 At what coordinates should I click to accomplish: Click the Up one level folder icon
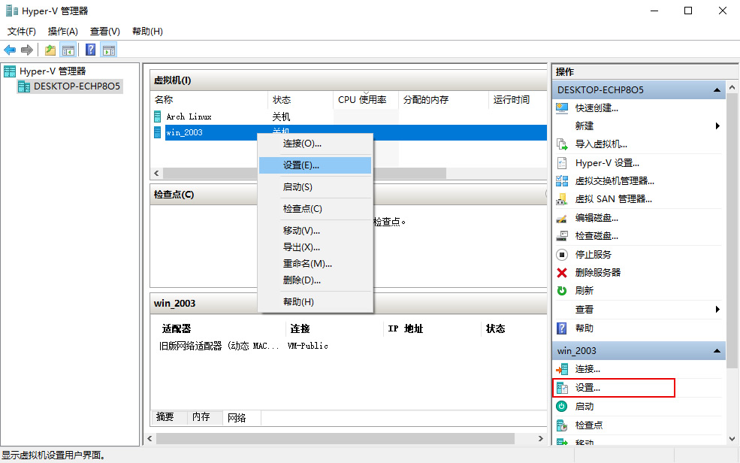point(50,50)
